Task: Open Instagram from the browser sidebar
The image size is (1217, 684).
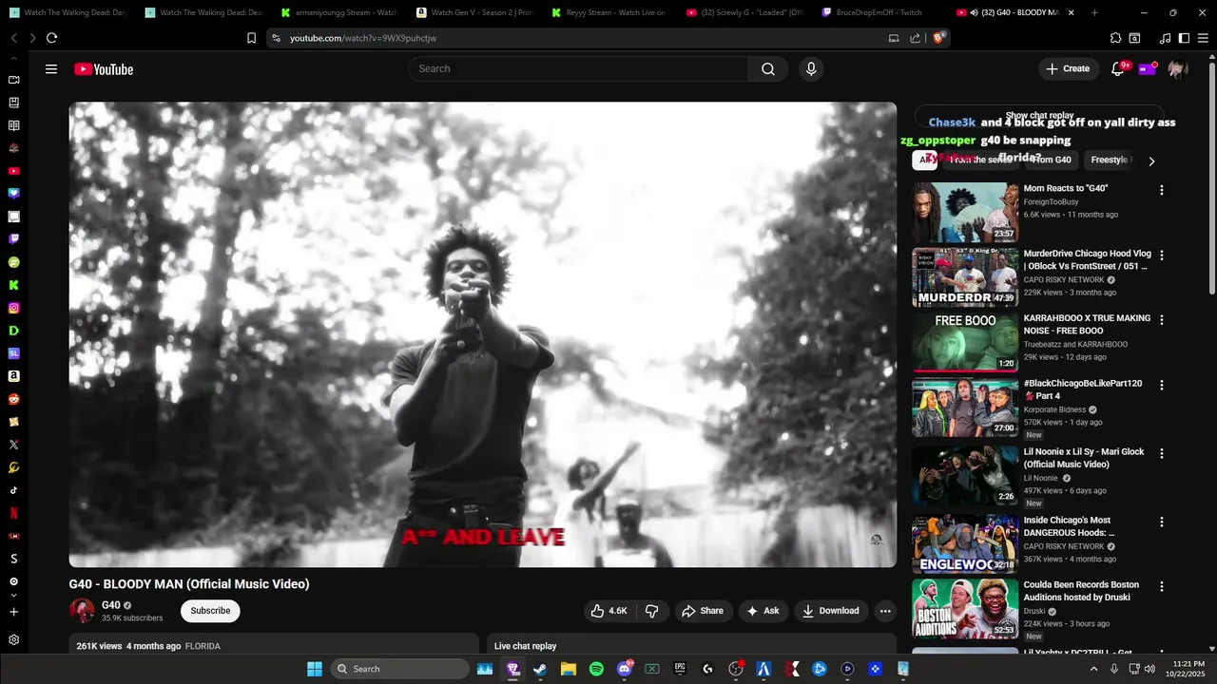Action: point(13,308)
